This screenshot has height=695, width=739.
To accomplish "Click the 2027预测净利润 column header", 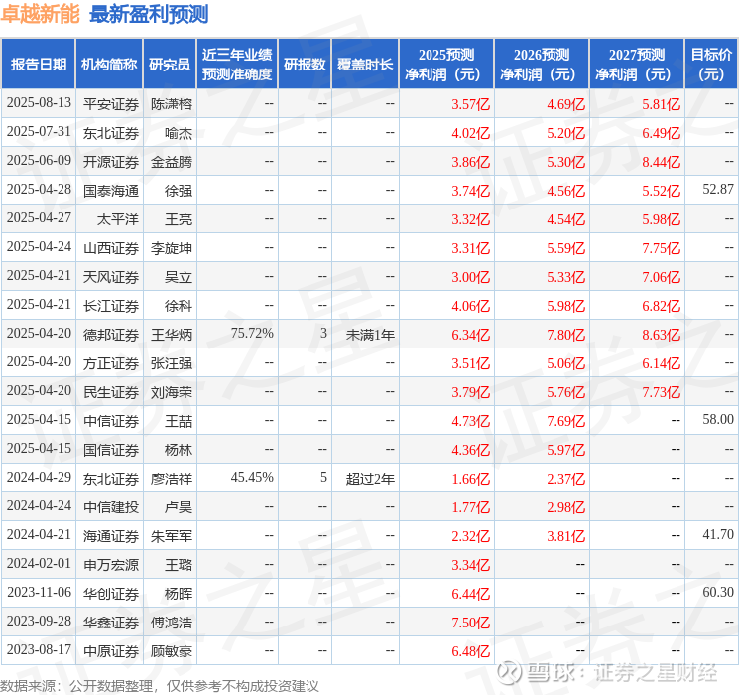I will click(x=637, y=65).
